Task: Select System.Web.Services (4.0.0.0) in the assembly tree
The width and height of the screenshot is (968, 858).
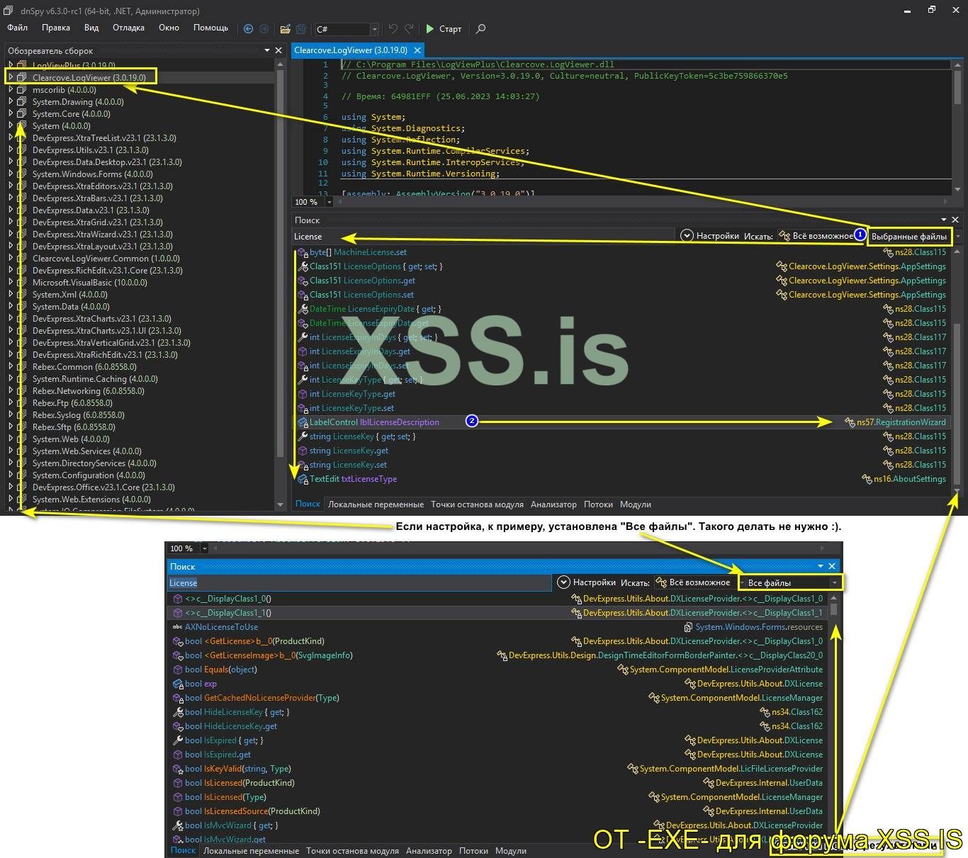Action: click(x=87, y=451)
